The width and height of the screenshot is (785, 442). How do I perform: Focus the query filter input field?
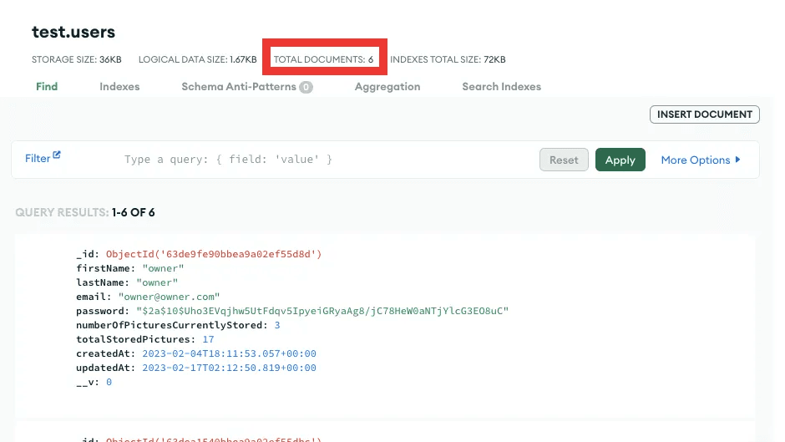coord(326,160)
